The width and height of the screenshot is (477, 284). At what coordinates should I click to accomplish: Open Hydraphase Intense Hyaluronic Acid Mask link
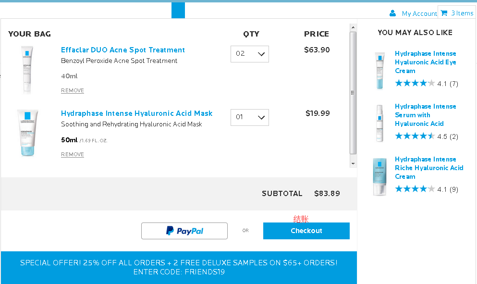tap(136, 113)
